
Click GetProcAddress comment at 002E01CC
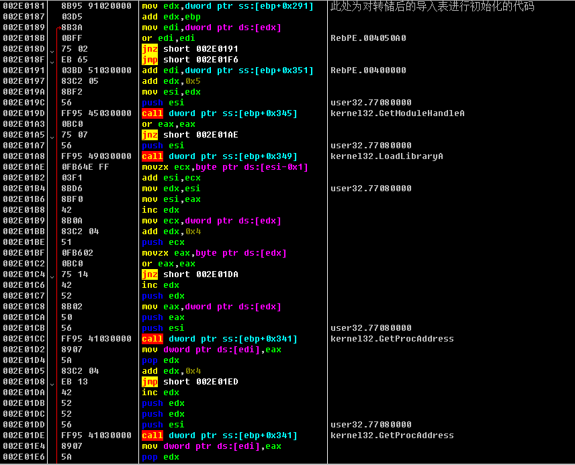(392, 339)
